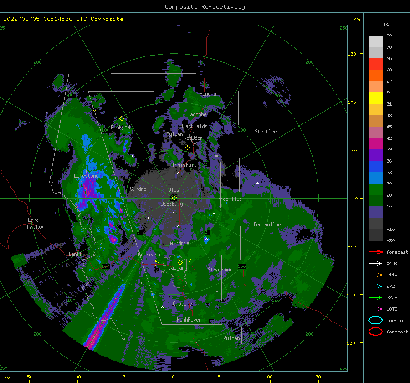This screenshot has height=383, width=410.
Task: Click the Ponoka label
Action: (208, 94)
